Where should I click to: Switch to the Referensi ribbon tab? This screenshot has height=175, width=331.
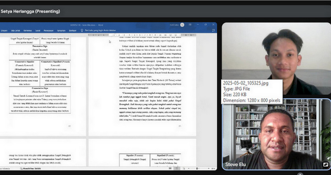click(28, 31)
